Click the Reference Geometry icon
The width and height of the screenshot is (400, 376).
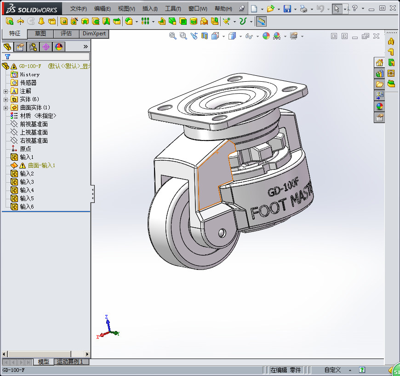click(227, 22)
